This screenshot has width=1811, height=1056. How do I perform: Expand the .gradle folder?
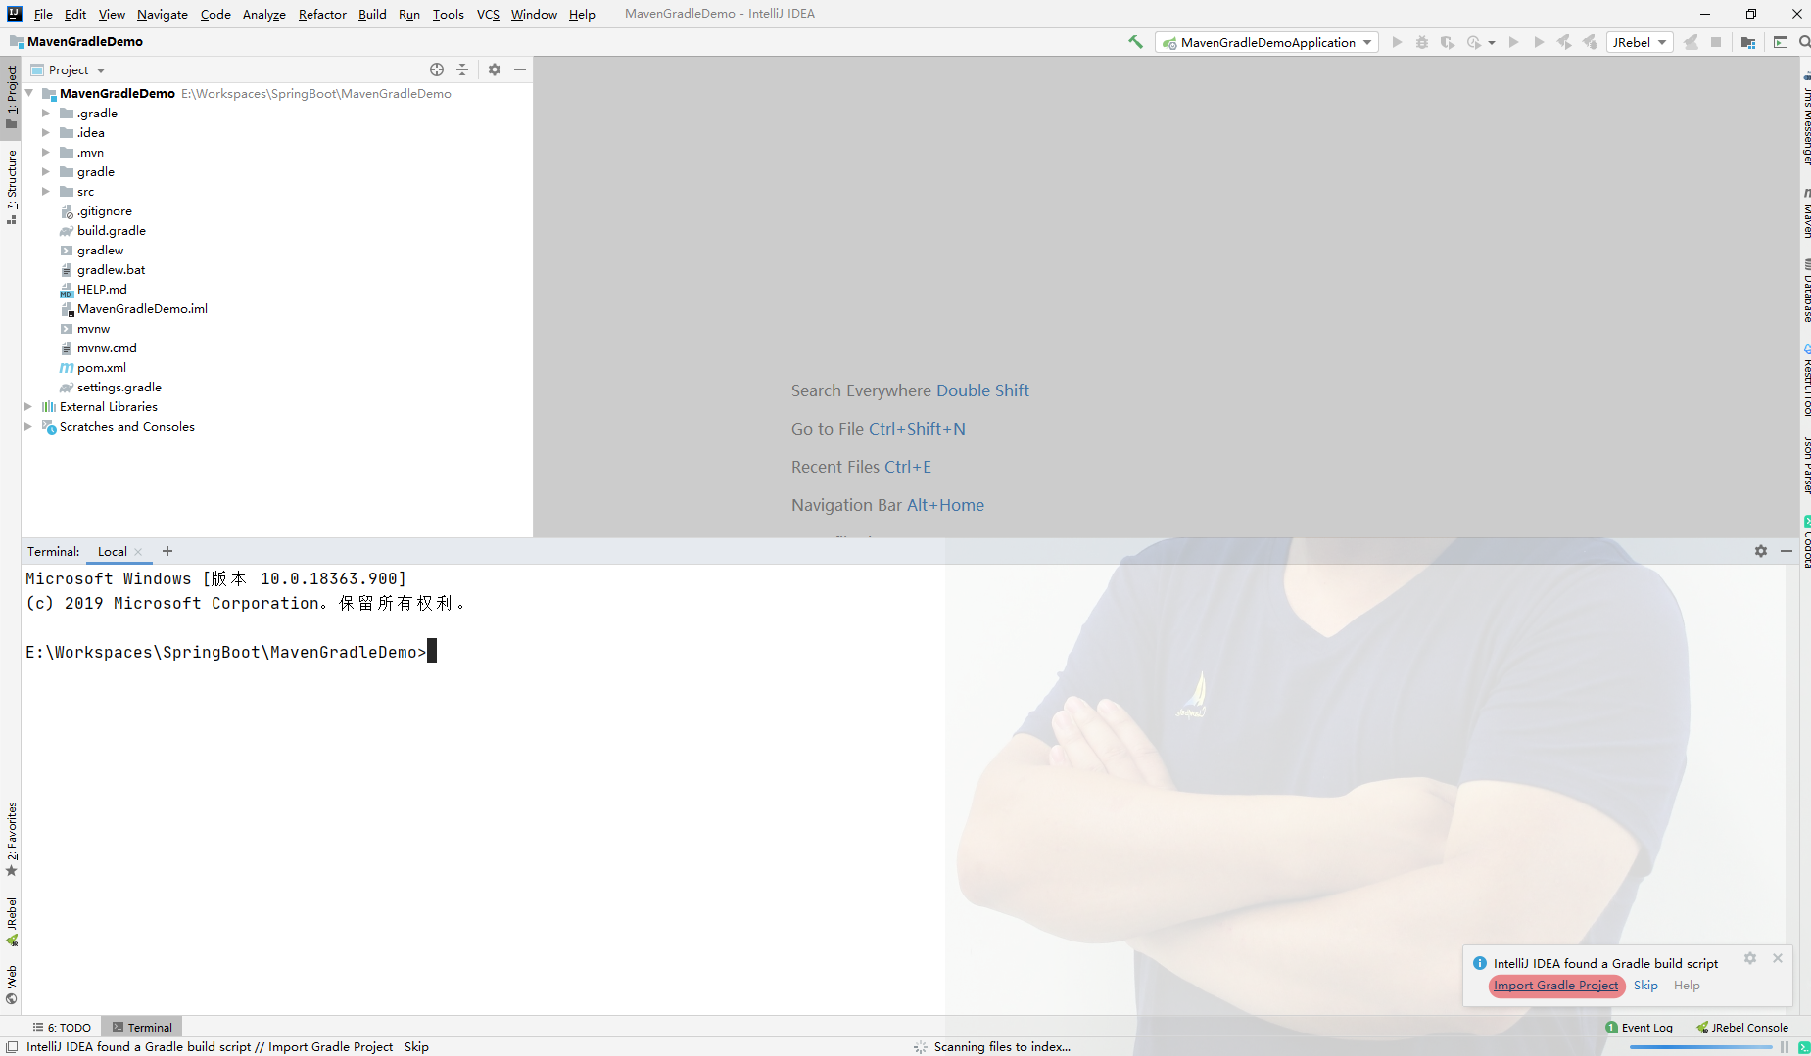click(x=45, y=113)
